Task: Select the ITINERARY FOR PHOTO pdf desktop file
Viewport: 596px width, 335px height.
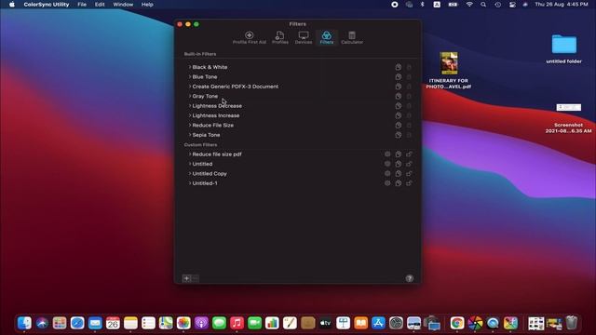Action: coord(449,71)
